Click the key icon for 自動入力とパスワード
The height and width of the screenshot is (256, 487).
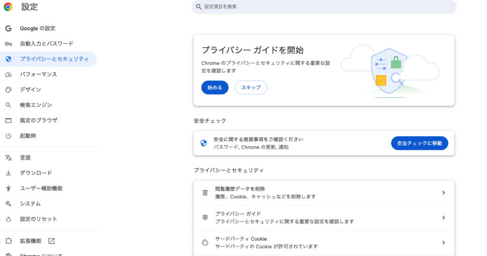[x=8, y=44]
